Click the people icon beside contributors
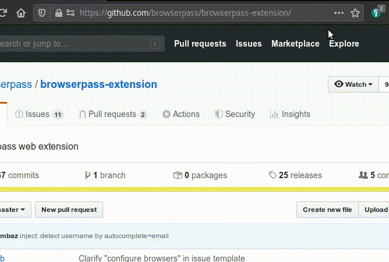Viewport: 389px width, 262px height. point(363,175)
